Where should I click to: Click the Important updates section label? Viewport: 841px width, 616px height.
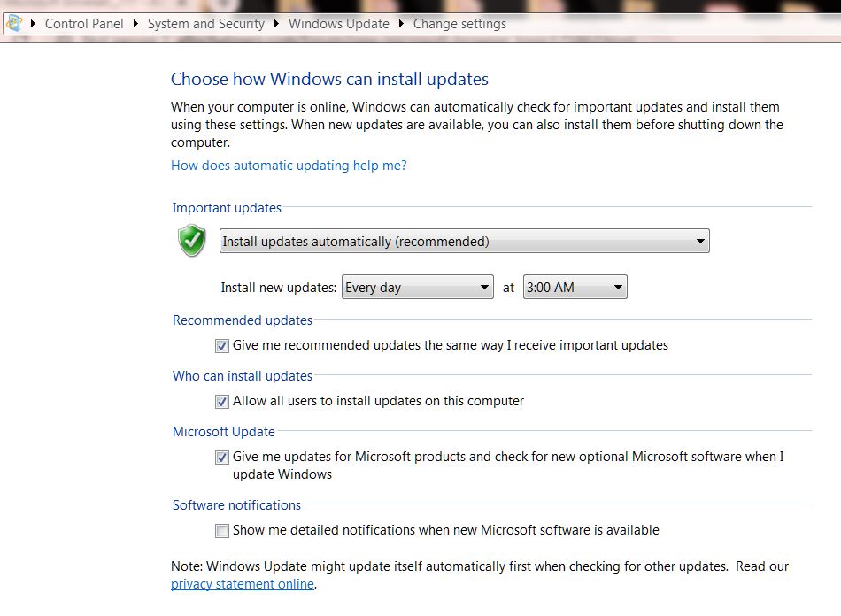[227, 207]
